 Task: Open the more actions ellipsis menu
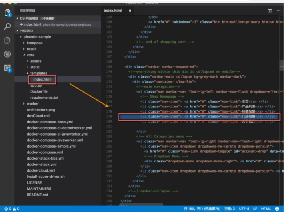click(x=279, y=11)
